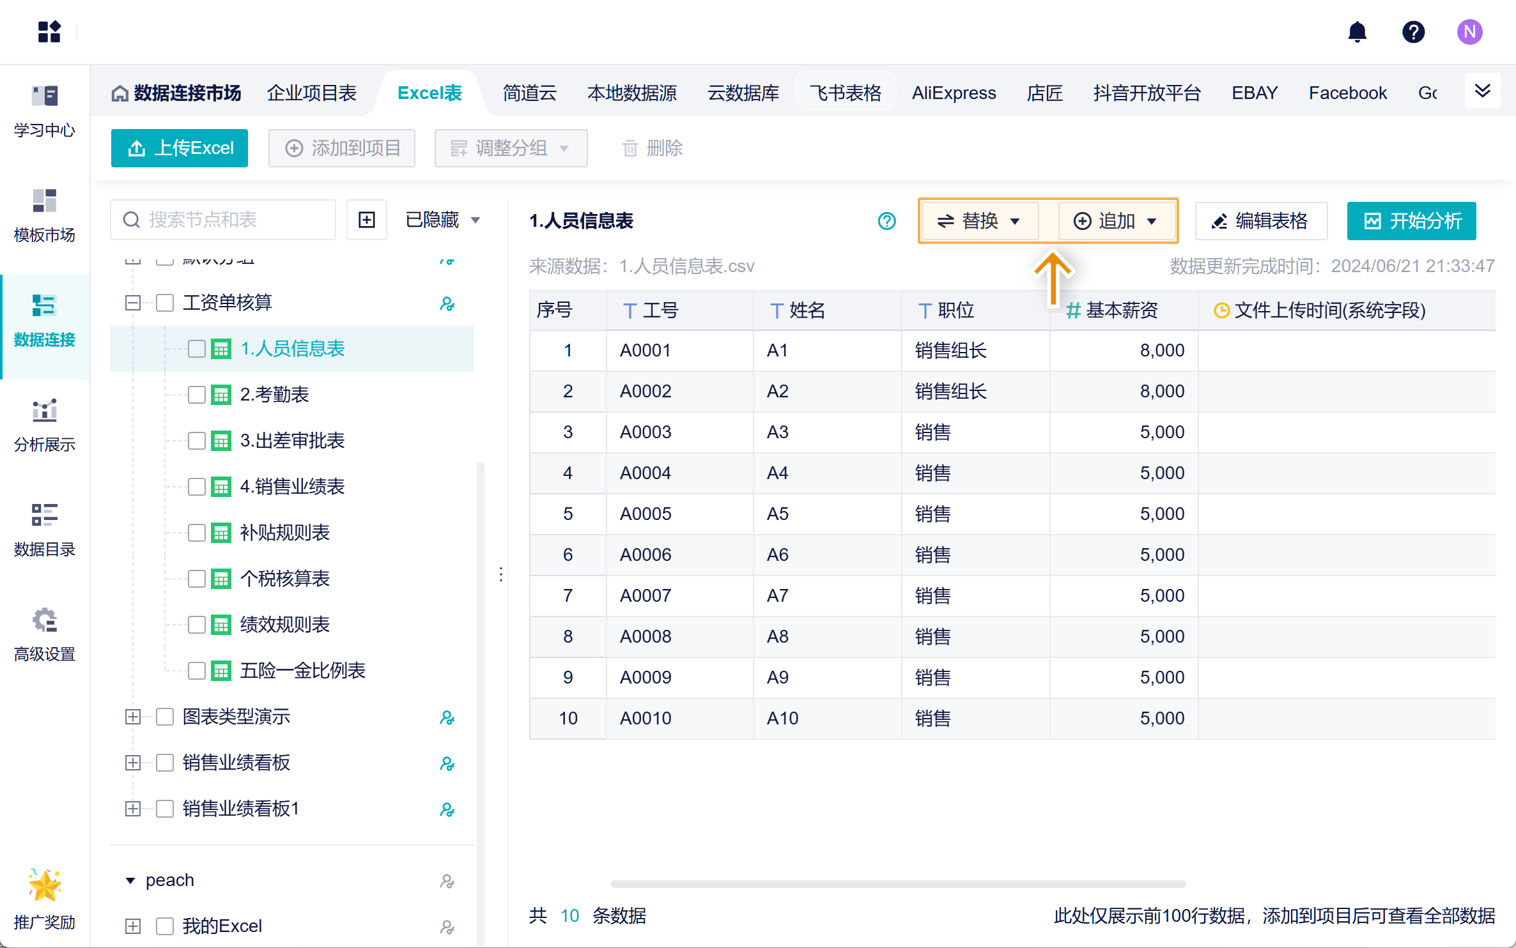
Task: Click the permission icon next to 工资单核算
Action: pos(447,303)
